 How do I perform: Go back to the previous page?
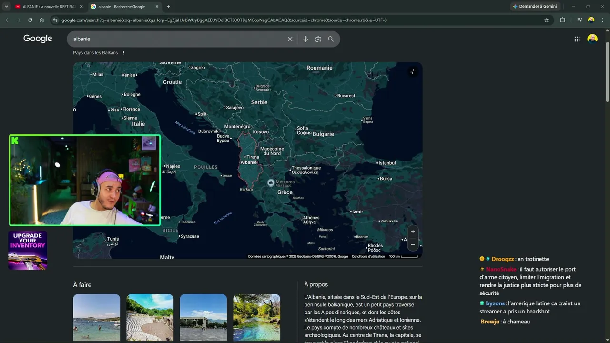click(x=7, y=20)
